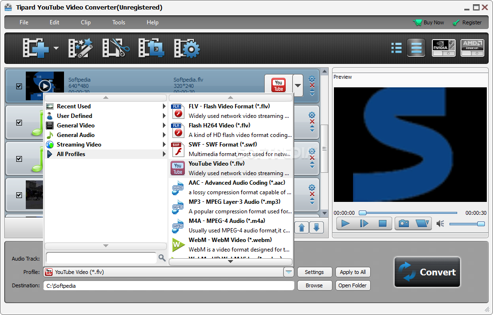Choose WebM Video profile
The width and height of the screenshot is (493, 315).
pos(231,245)
